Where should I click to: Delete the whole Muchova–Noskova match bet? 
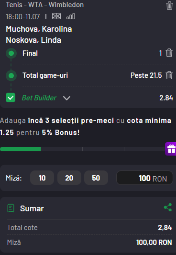169,6
